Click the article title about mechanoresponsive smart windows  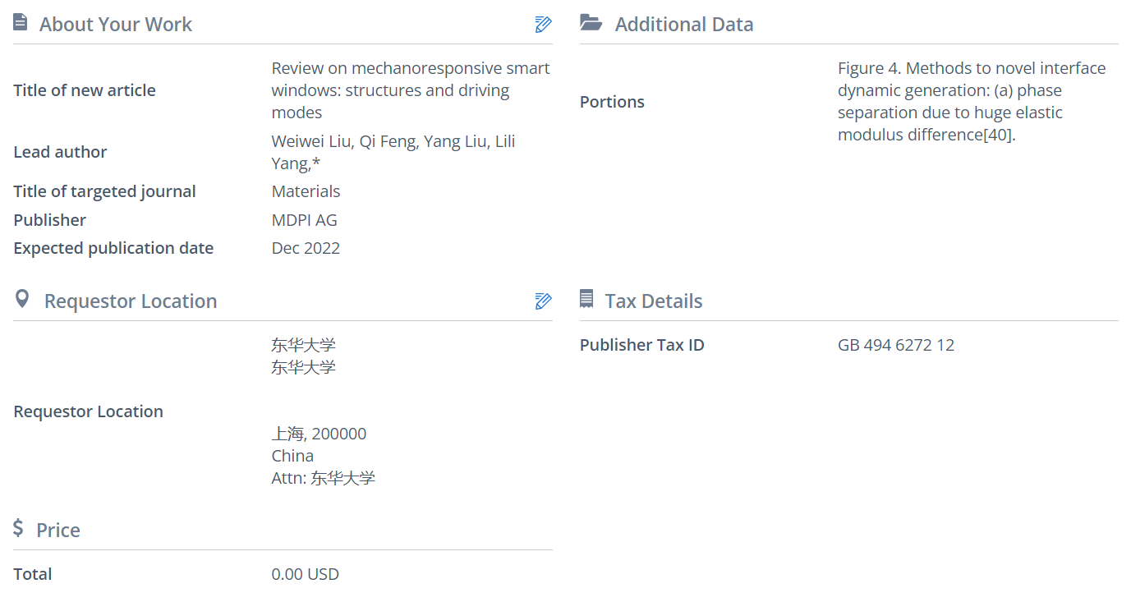point(411,90)
